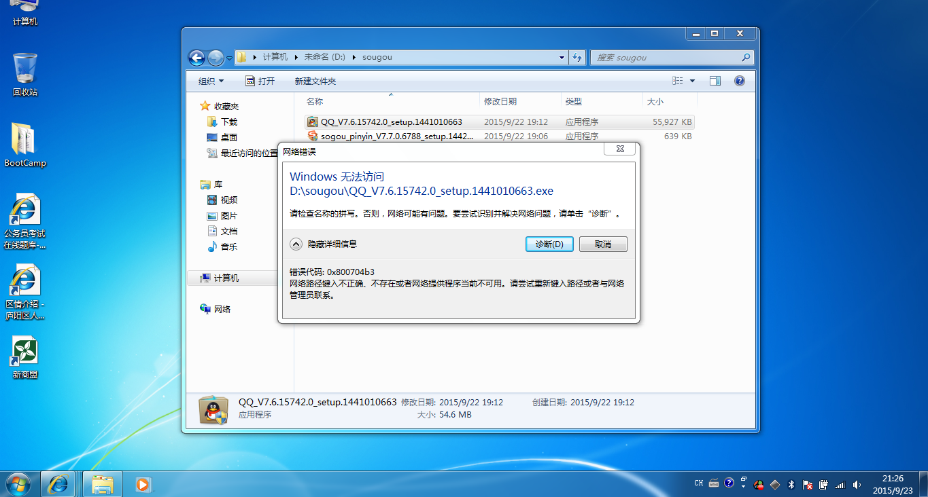
Task: Collapse 隐藏详细信息 expander arrow
Action: tap(296, 244)
